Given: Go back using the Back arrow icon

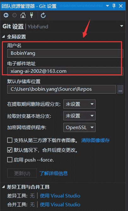Looking at the screenshot, I should [x=6, y=15].
